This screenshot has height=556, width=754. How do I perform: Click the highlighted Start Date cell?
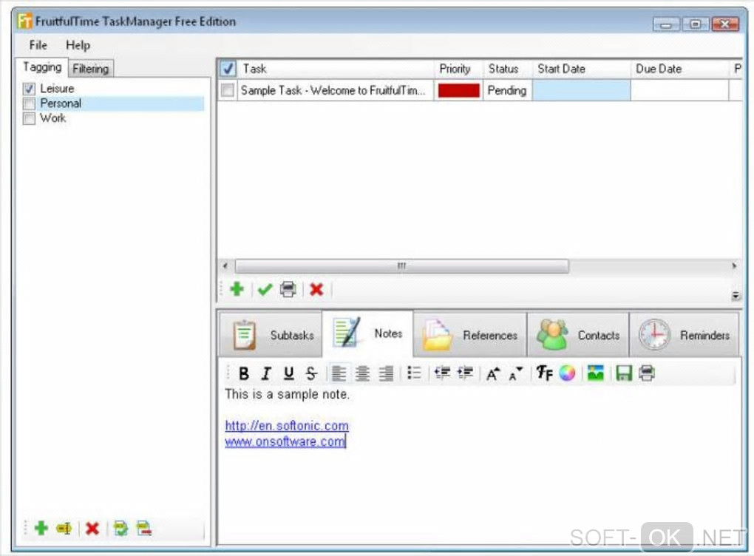click(x=581, y=90)
